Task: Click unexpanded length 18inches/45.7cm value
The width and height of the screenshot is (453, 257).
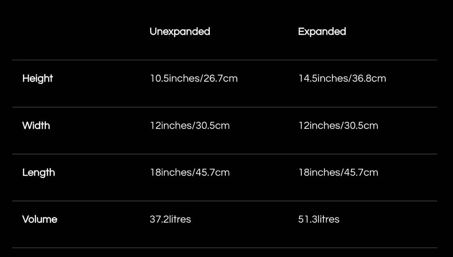Action: click(190, 172)
